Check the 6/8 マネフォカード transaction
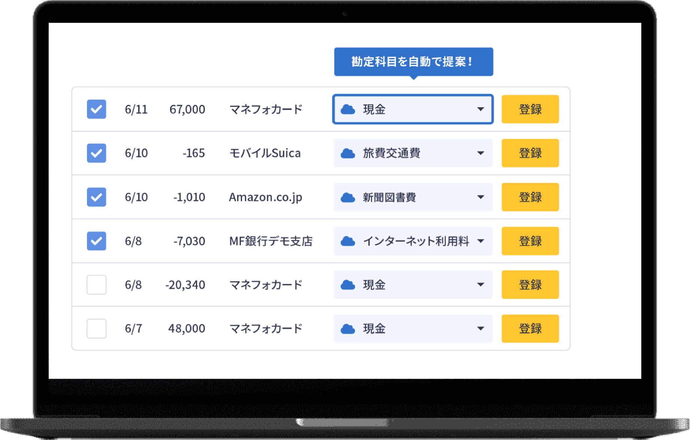This screenshot has height=440, width=690. point(96,285)
